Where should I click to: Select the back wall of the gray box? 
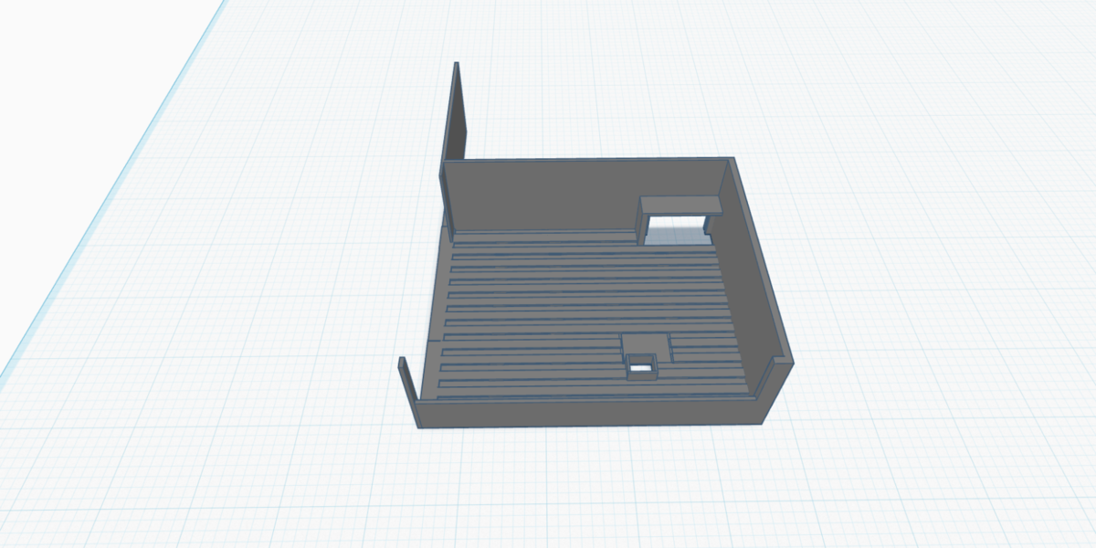(548, 194)
